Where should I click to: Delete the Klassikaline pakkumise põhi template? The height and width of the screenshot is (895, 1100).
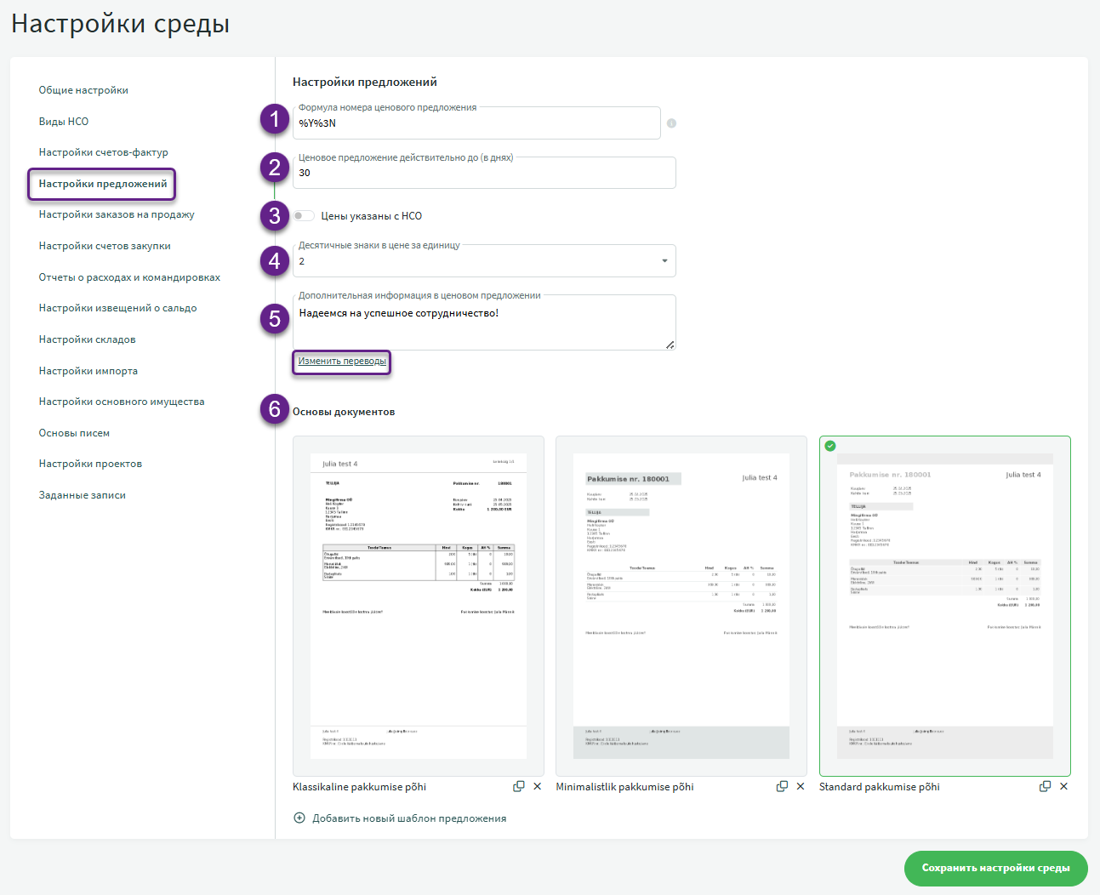pos(538,787)
